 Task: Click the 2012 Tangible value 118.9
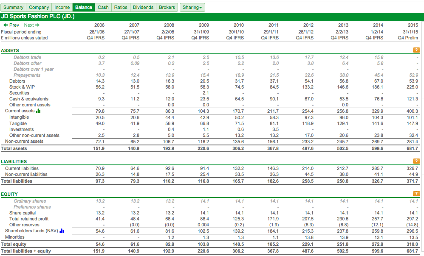pyautogui.click(x=308, y=123)
